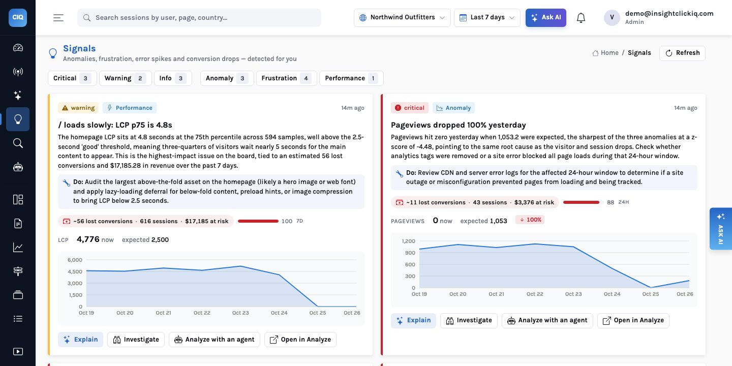Expand the Last 7 days date range
Screen dimensions: 732x366
[487, 17]
